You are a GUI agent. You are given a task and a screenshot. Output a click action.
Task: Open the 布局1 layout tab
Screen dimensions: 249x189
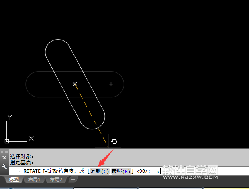[x=34, y=179]
